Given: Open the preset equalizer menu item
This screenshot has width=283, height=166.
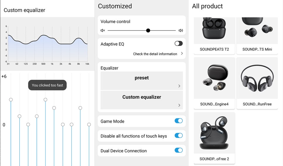Looking at the screenshot, I should click(x=142, y=81).
